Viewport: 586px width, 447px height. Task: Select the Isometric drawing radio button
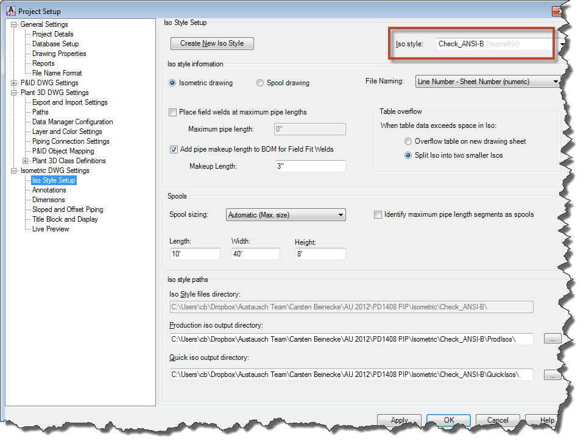pos(172,83)
